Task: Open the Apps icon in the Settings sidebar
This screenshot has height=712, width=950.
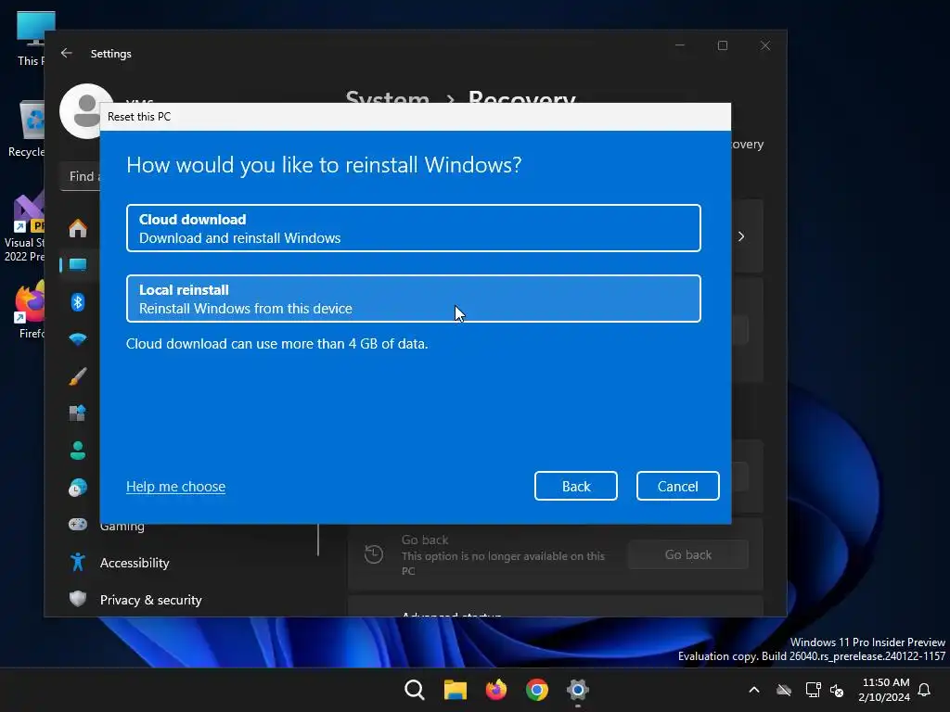Action: click(78, 413)
